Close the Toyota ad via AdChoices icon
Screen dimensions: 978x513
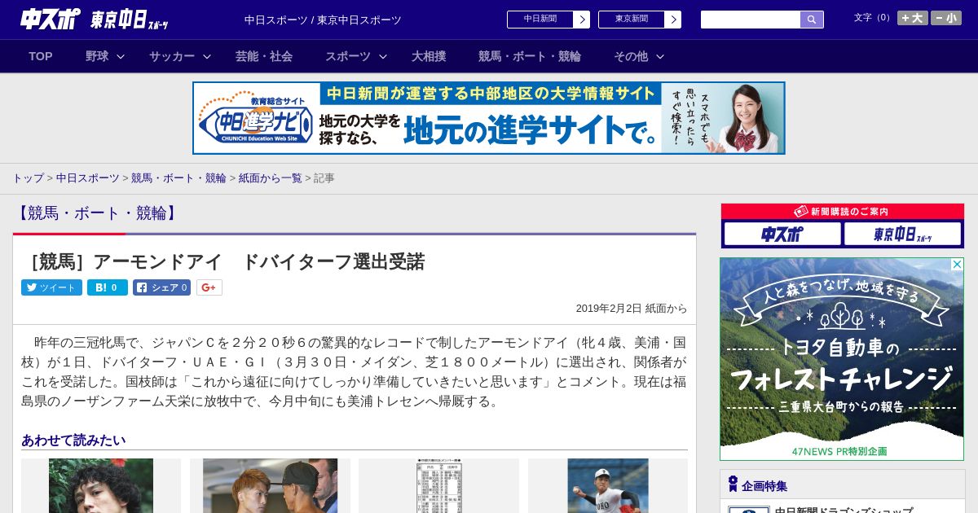[957, 265]
